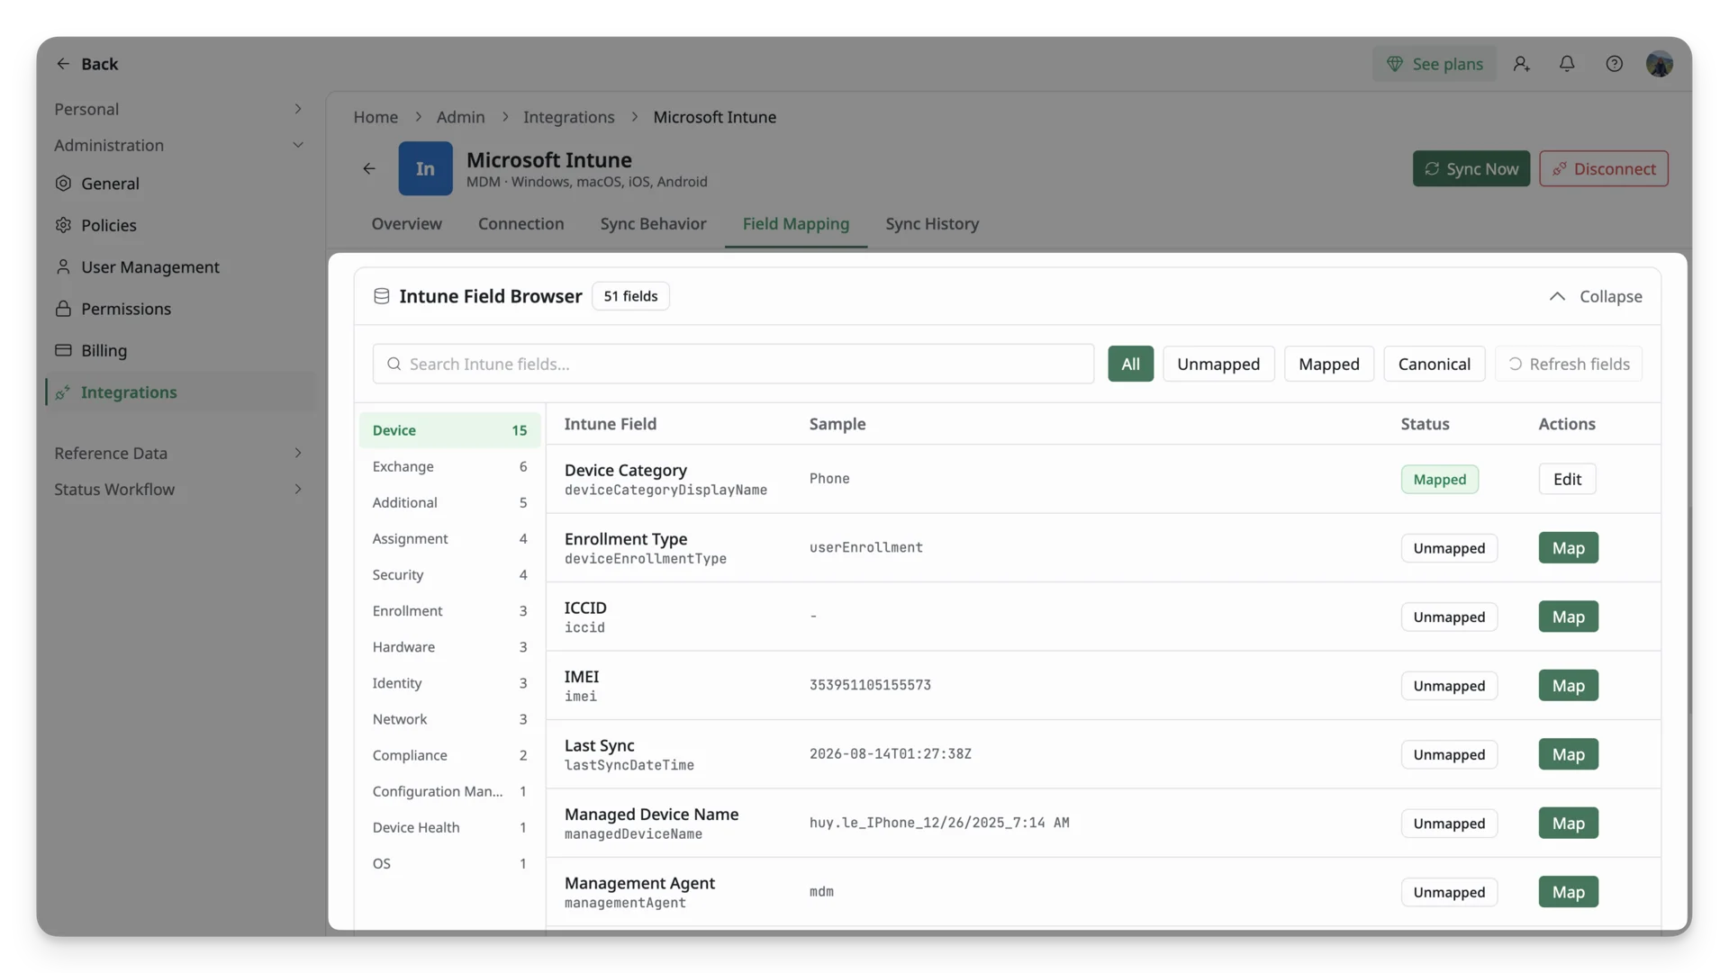Map the IMEI field
Viewport: 1729px width, 973px height.
tap(1568, 686)
